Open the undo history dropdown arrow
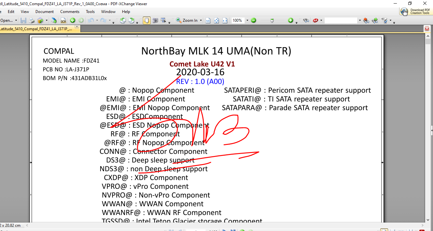Image resolution: width=433 pixels, height=231 pixels. 97,20
